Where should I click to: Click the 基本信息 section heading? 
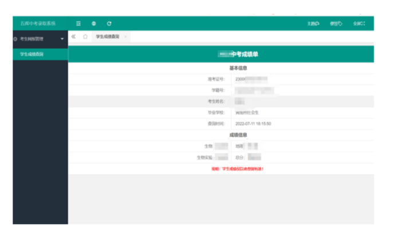238,68
